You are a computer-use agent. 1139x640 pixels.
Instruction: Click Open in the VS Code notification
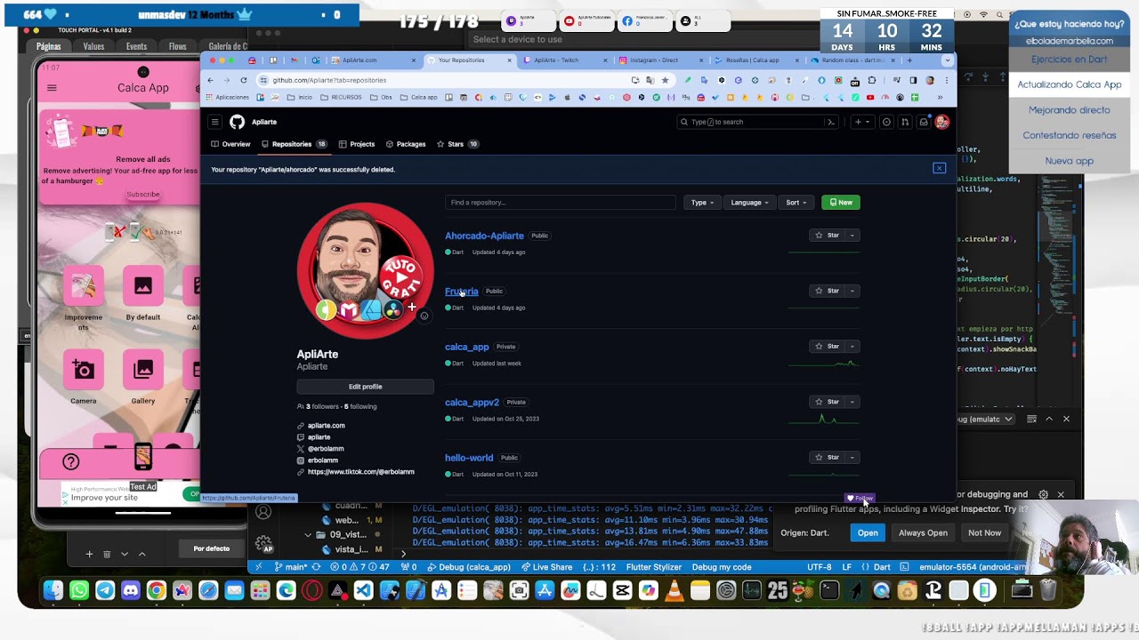pos(868,532)
